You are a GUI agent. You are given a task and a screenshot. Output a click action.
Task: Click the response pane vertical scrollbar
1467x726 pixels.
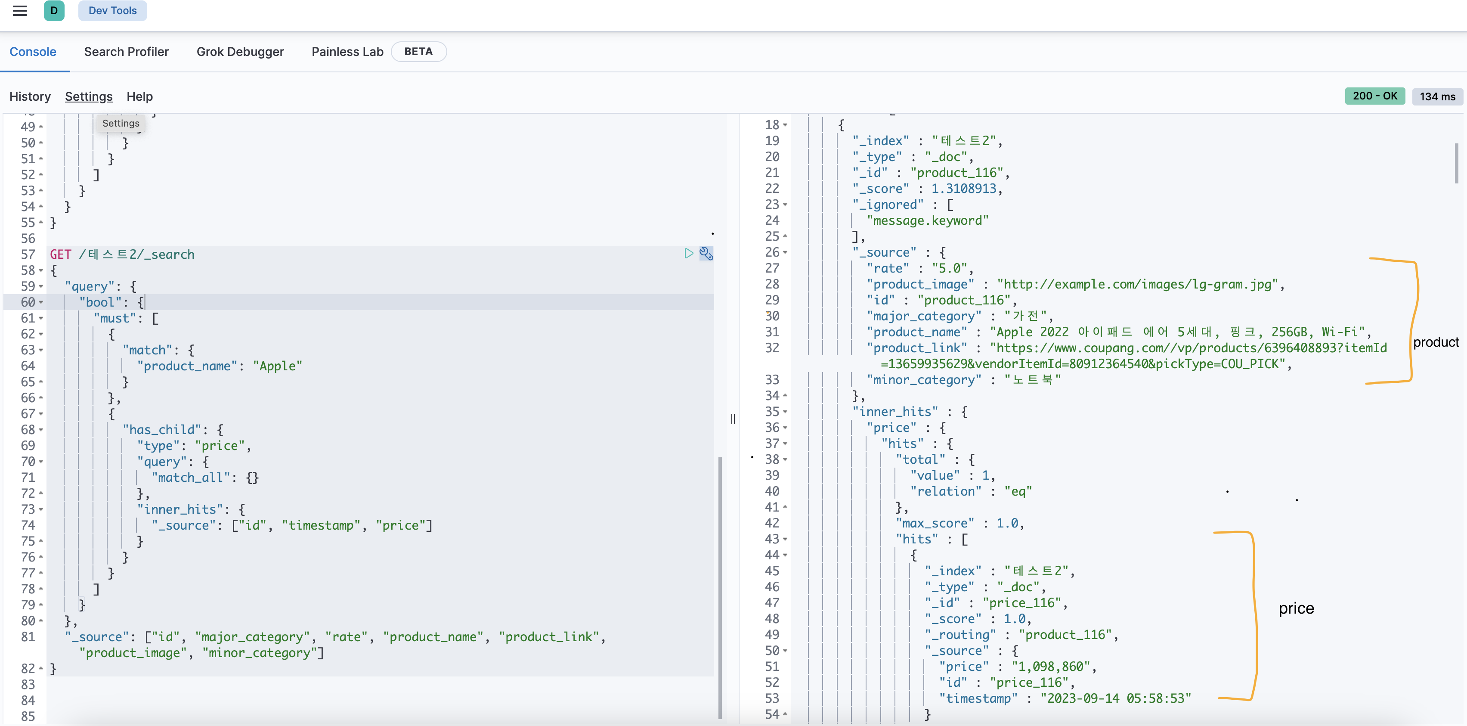[1457, 163]
